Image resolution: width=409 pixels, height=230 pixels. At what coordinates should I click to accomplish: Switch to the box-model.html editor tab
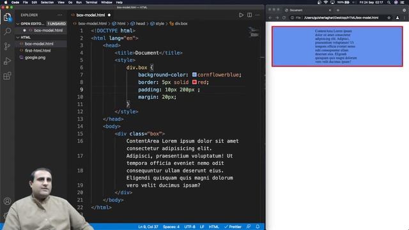pos(91,15)
